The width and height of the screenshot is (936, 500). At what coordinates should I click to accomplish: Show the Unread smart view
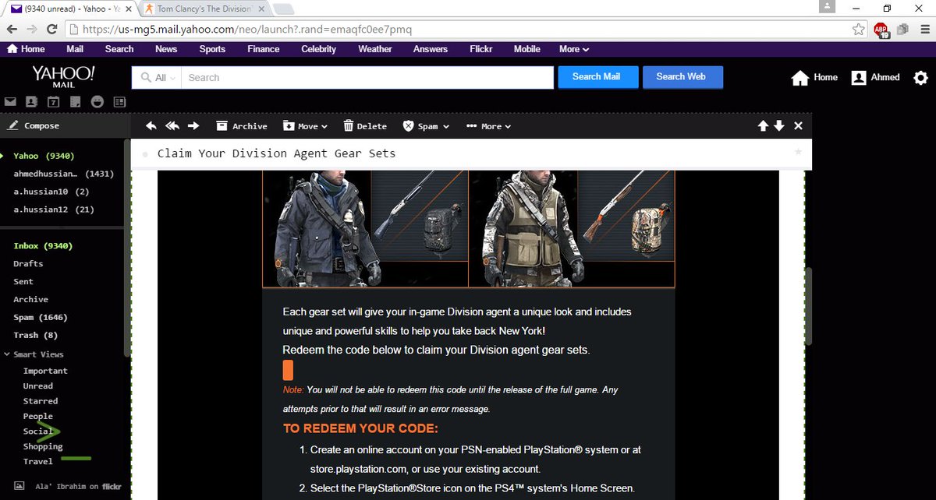(38, 386)
